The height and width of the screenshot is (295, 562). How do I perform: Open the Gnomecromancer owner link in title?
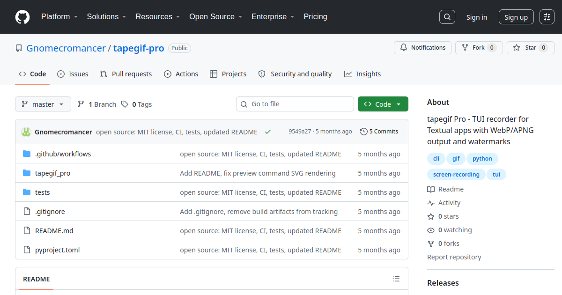click(x=66, y=48)
